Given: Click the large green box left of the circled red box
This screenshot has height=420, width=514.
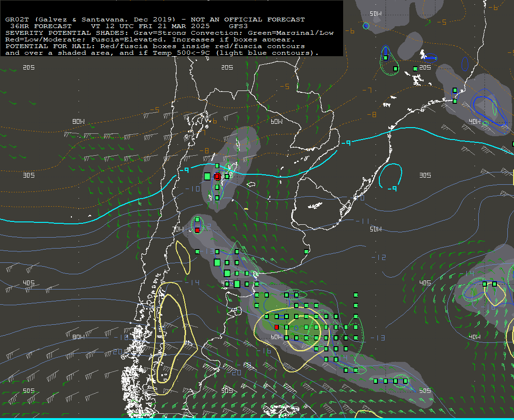Looking at the screenshot, I should coord(207,176).
